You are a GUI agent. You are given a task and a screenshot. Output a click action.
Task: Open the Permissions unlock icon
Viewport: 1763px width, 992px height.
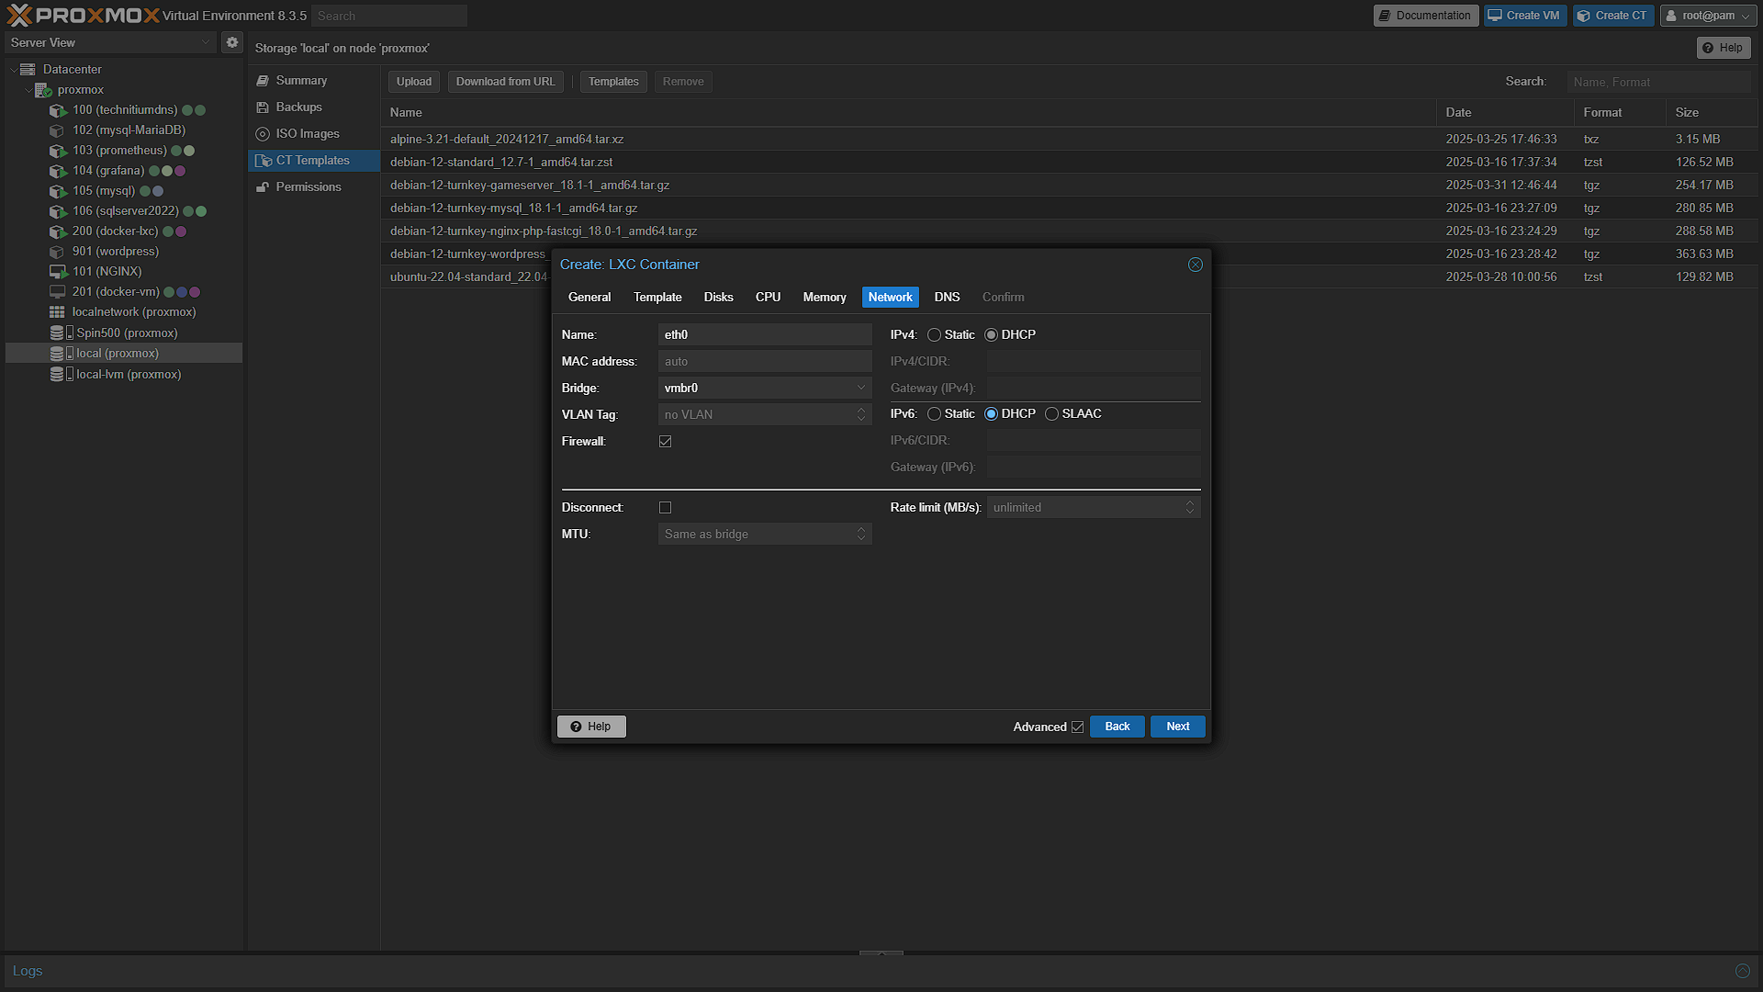pyautogui.click(x=263, y=187)
